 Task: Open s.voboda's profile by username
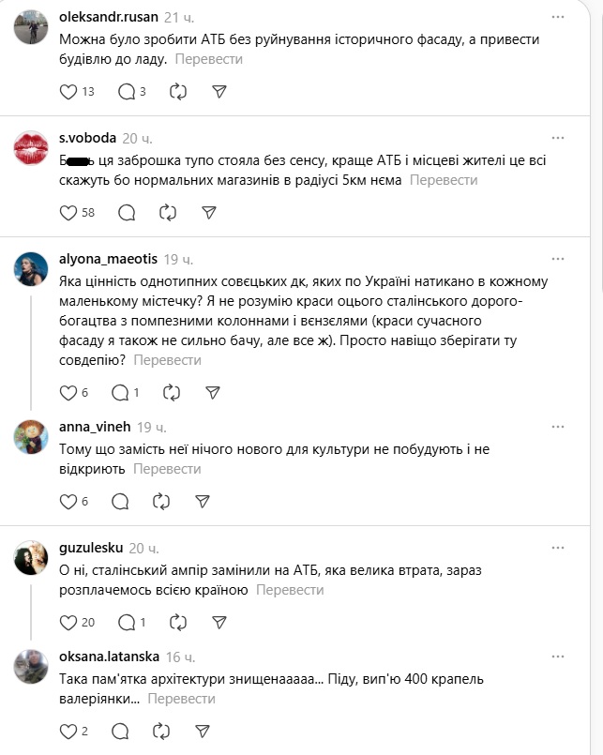click(87, 138)
